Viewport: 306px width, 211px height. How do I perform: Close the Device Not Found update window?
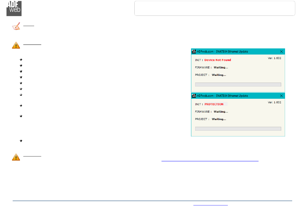(282, 51)
